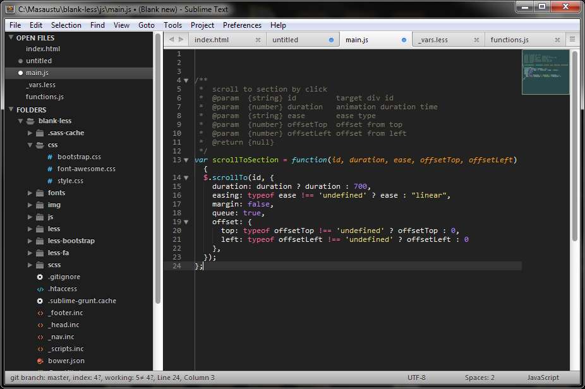Fold the offset object at line 19
Screen dimensions: 585x389
[184, 222]
